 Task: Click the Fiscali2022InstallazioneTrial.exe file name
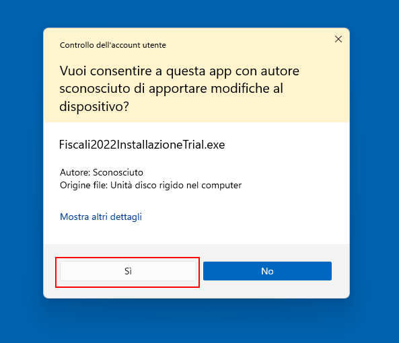(142, 145)
